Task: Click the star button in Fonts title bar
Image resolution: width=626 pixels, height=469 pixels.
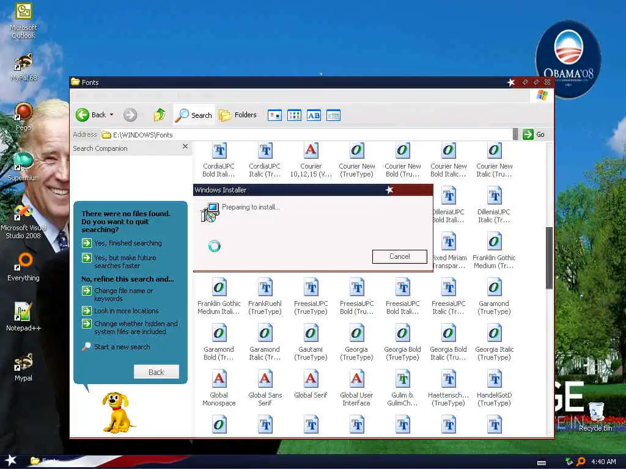Action: [x=511, y=82]
